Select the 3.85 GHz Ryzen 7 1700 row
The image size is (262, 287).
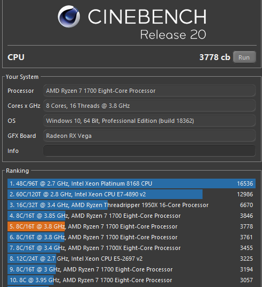point(131,216)
